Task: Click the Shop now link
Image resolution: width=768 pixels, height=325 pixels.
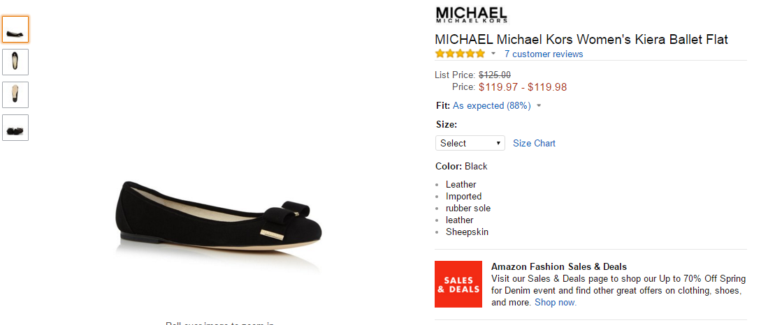Action: (556, 303)
